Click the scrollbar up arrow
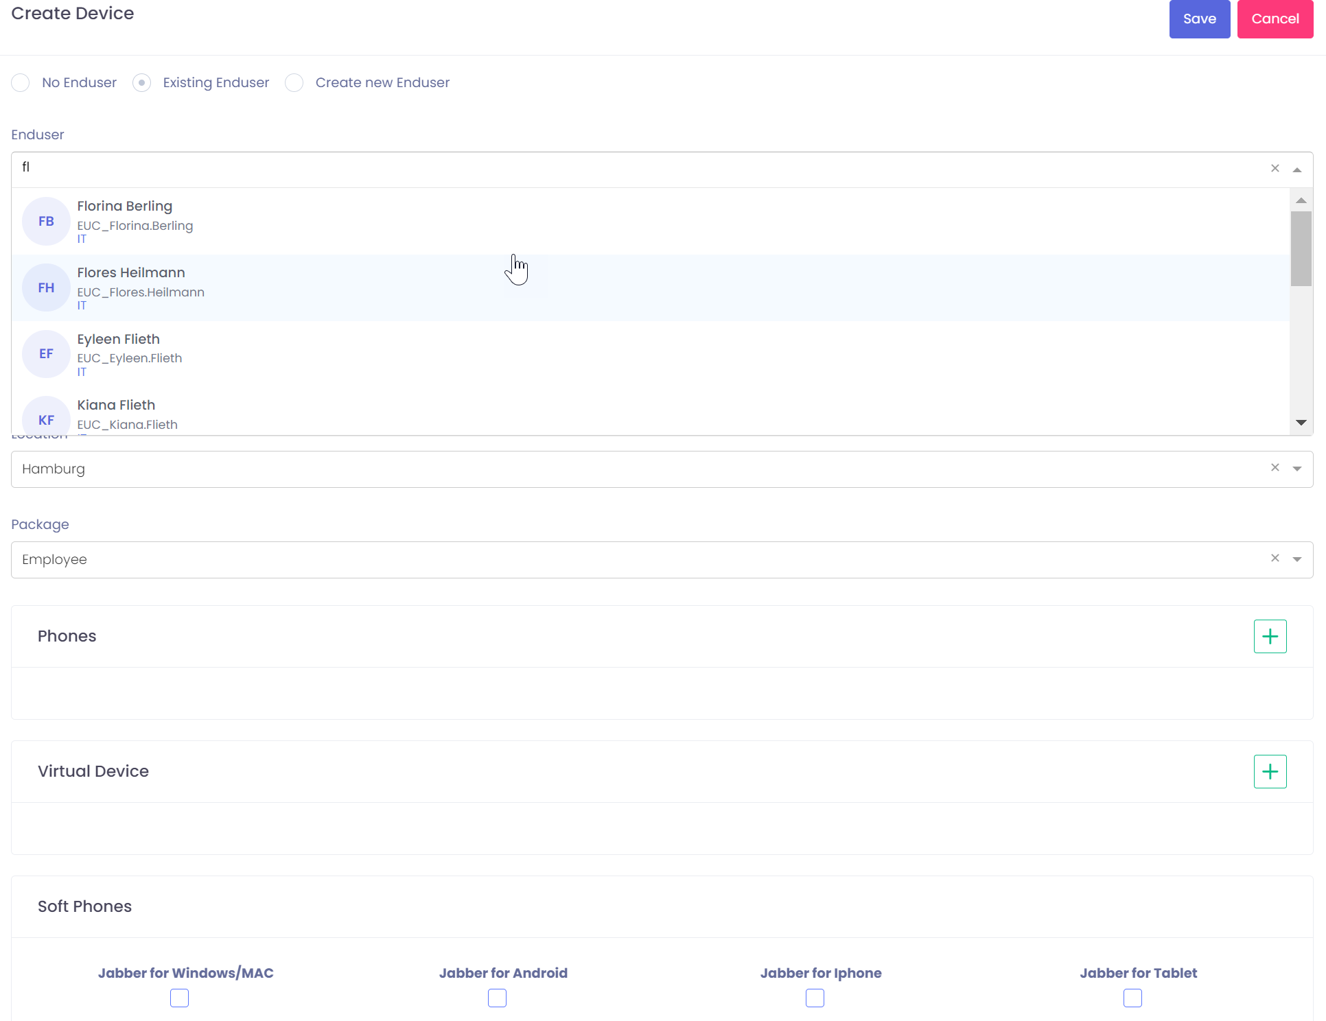The image size is (1326, 1021). (1301, 200)
